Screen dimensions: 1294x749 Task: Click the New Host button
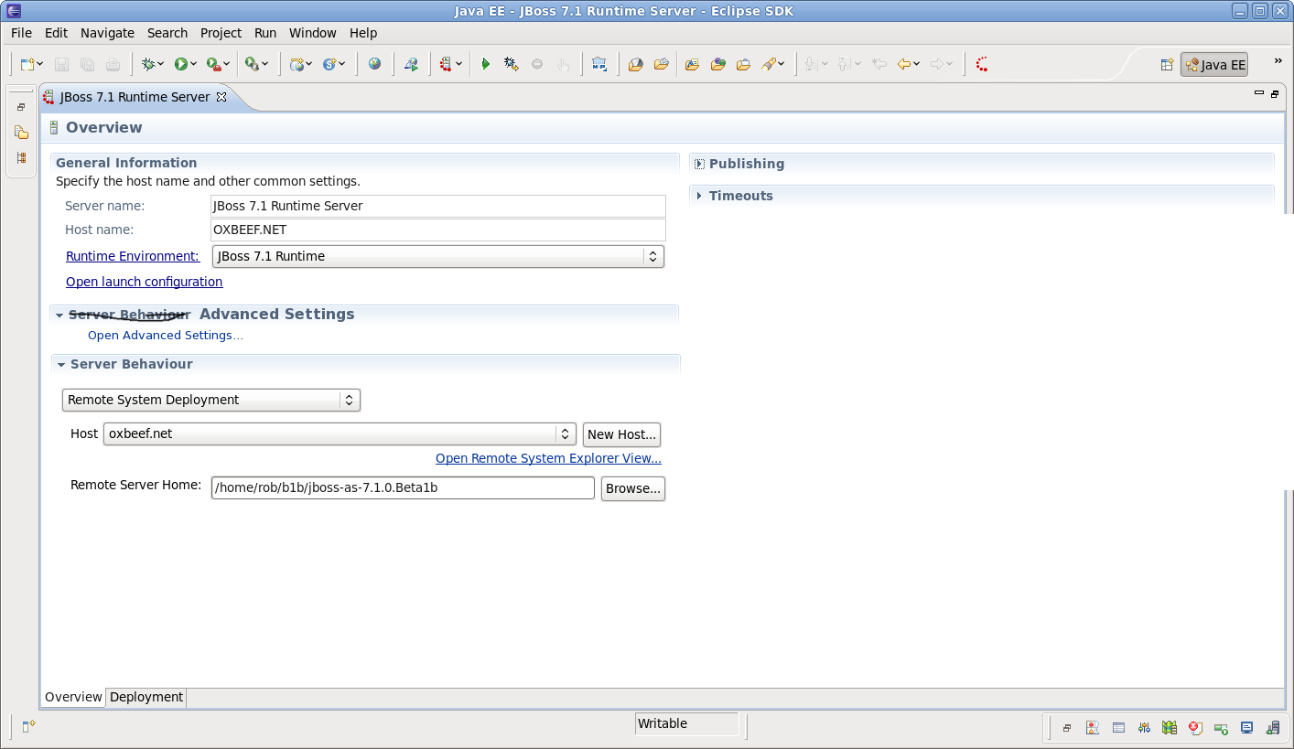click(x=621, y=434)
